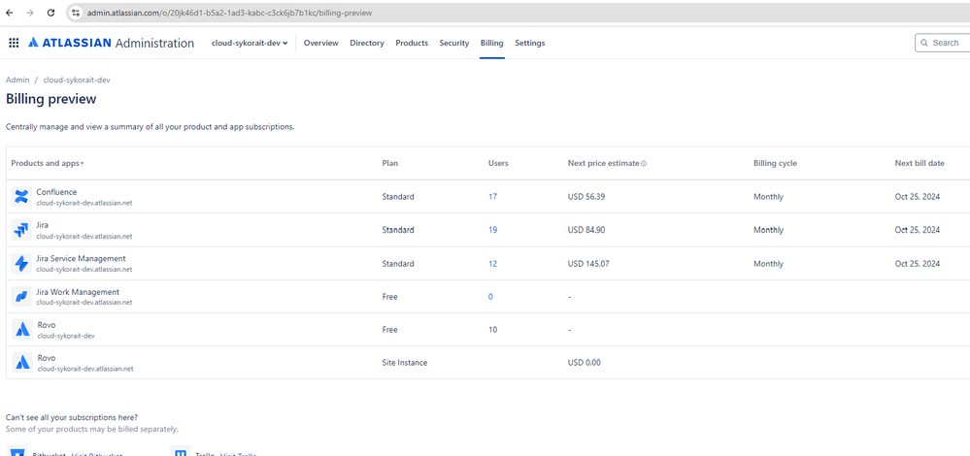Image resolution: width=970 pixels, height=456 pixels.
Task: Click Confluence's Standard plan cell
Action: point(398,197)
